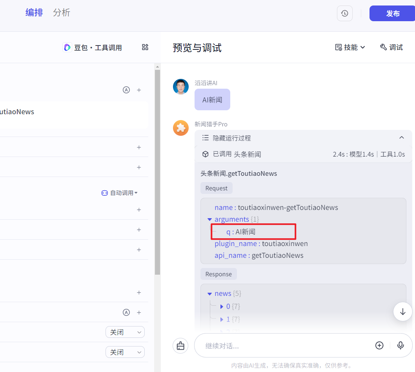
Task: Collapse the 隐藏运行过程 panel chevron
Action: click(x=402, y=138)
